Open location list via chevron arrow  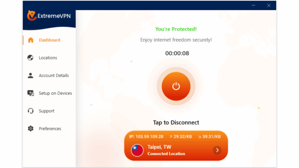(217, 150)
